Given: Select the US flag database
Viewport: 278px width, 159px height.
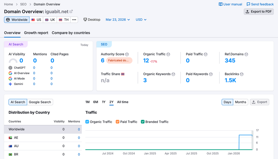Looking at the screenshot, I should click(36, 20).
